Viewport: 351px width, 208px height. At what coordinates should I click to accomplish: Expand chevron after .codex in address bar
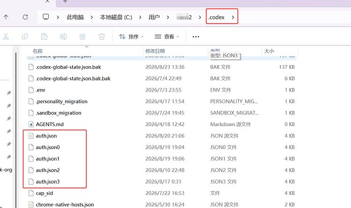[233, 17]
